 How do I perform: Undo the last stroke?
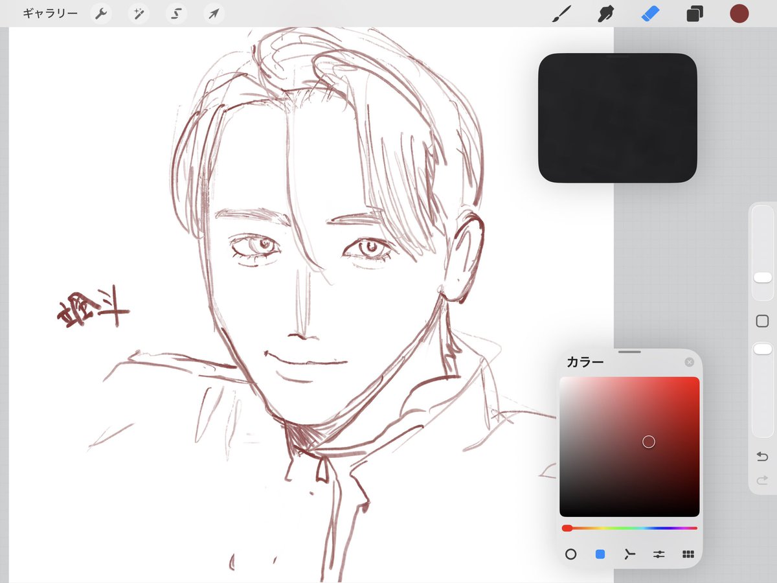click(762, 457)
